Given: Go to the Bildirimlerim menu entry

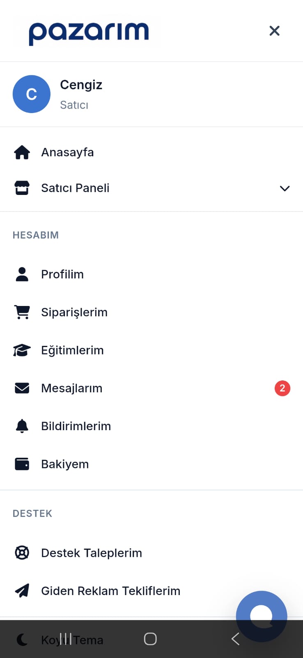Looking at the screenshot, I should coord(76,426).
